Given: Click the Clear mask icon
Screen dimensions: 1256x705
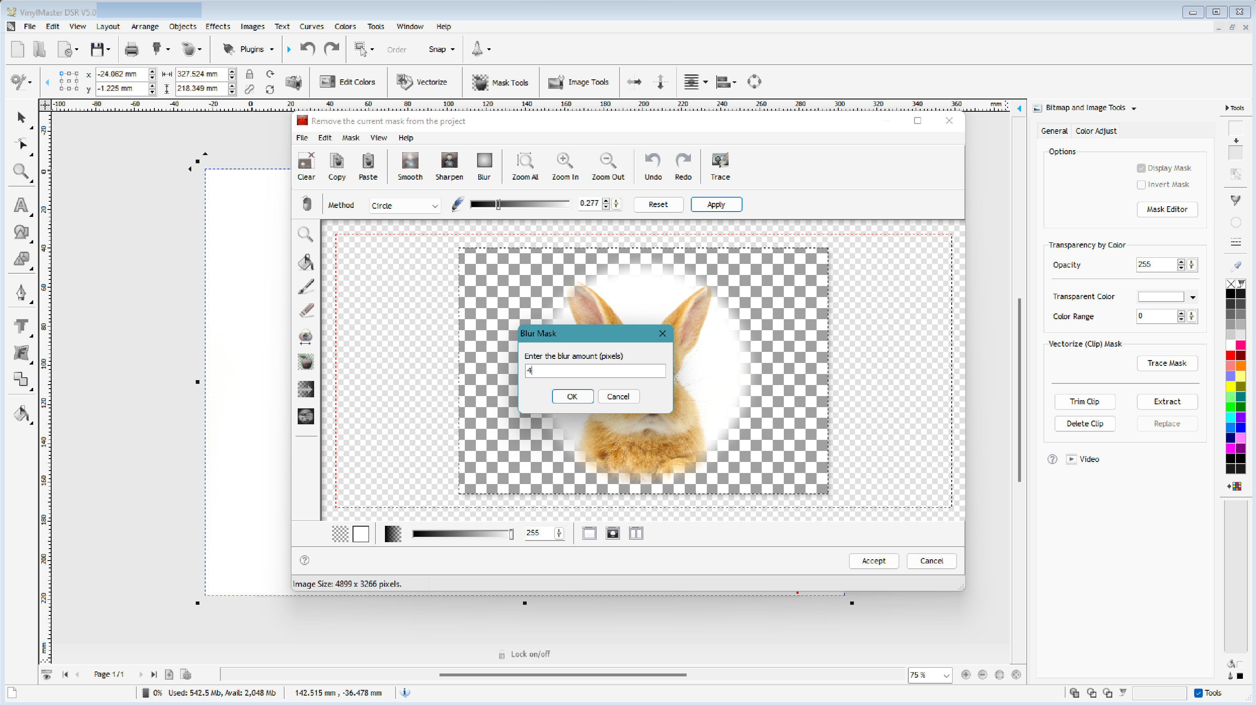Looking at the screenshot, I should pos(306,166).
